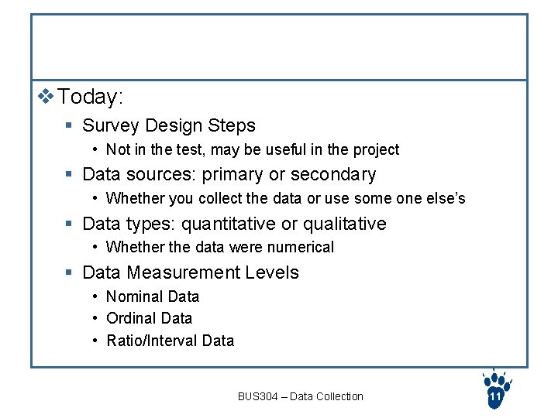Click the square bullet before Data types

pos(69,224)
